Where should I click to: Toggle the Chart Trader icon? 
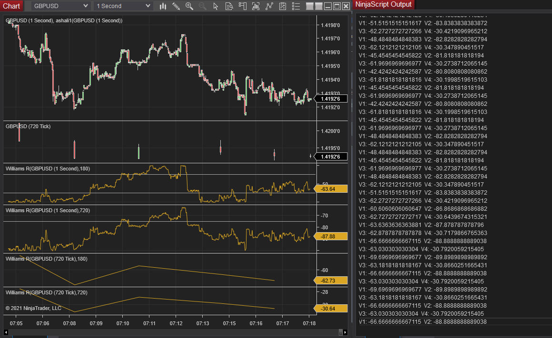coord(243,6)
